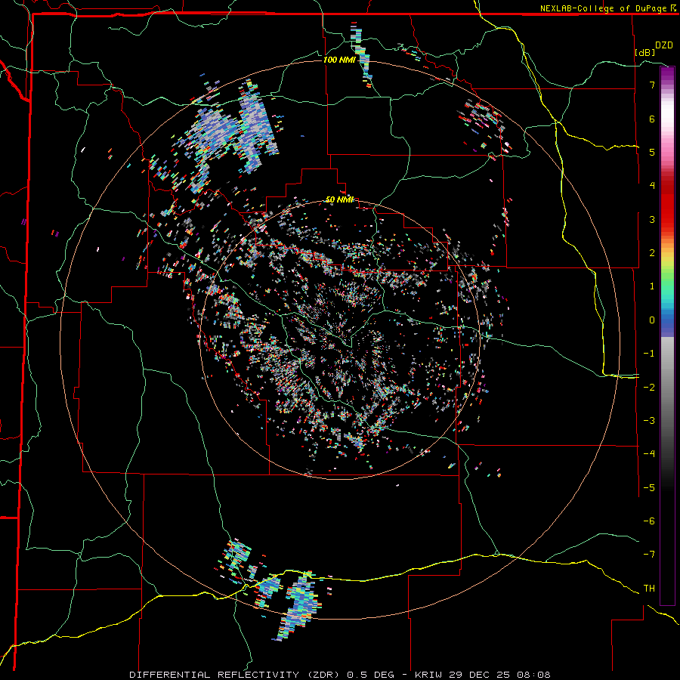This screenshot has height=680, width=680.
Task: Click the "-2" value on color scale
Action: coord(649,388)
